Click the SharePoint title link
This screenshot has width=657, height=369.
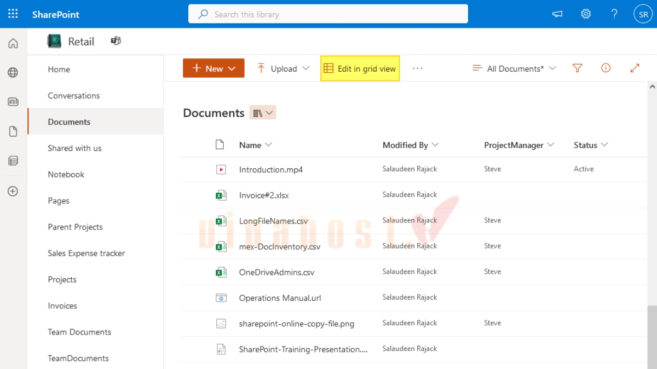coord(56,14)
